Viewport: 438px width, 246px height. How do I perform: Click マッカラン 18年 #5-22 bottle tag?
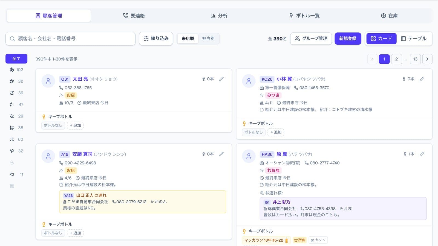point(266,240)
